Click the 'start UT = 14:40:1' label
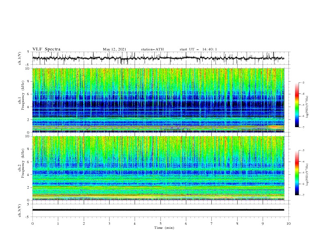 coord(198,49)
